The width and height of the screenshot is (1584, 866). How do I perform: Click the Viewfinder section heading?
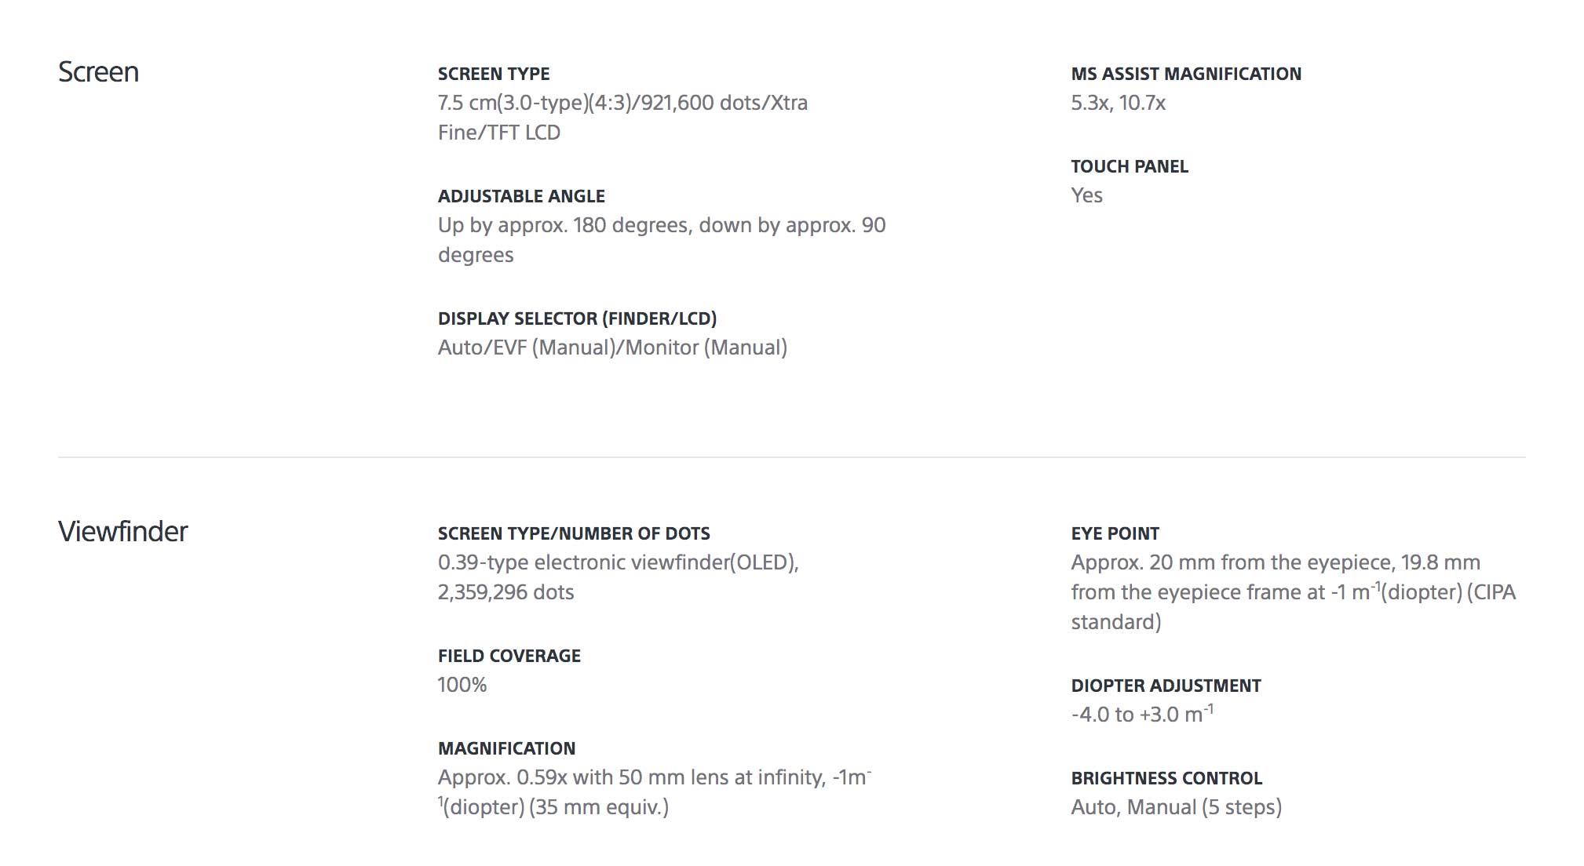point(123,532)
